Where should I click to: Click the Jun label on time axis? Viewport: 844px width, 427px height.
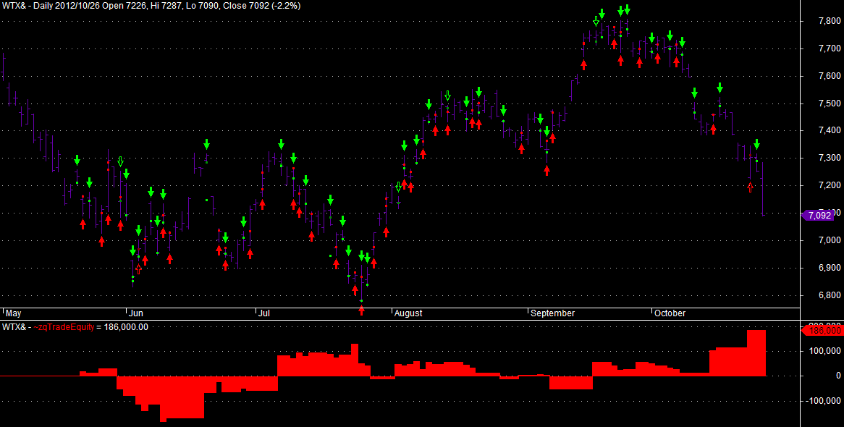pyautogui.click(x=137, y=313)
